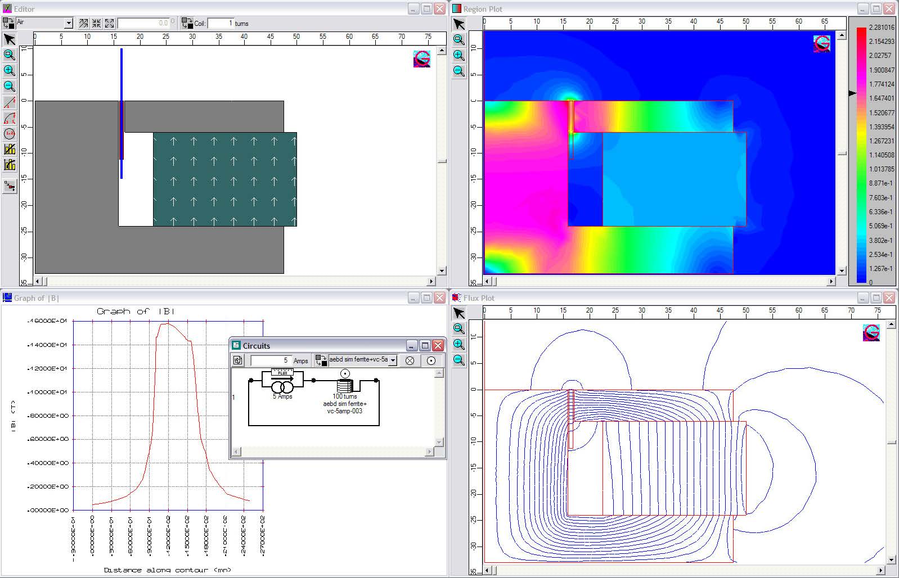Click Region Plot scroll up arrow

tap(842, 35)
